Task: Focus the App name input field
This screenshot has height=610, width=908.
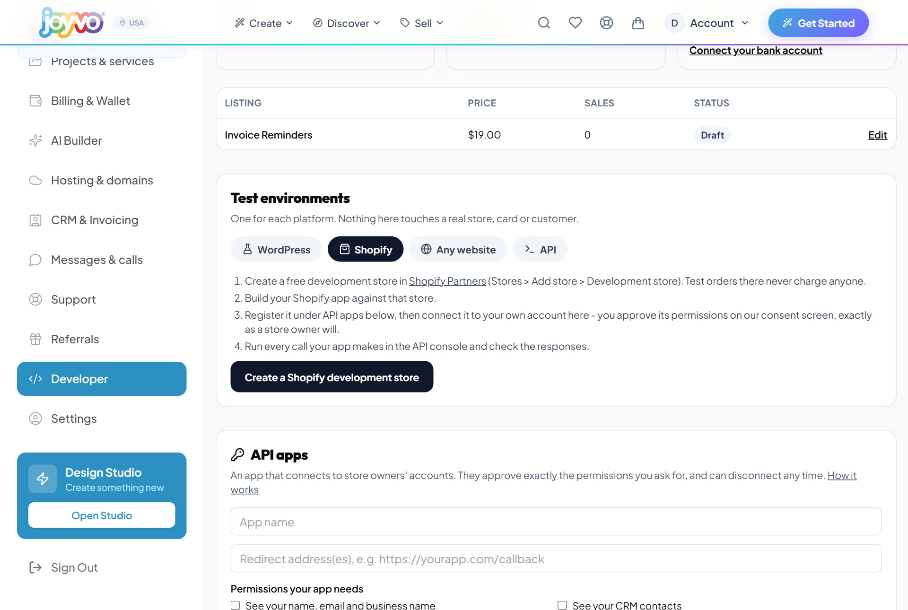Action: (x=556, y=522)
